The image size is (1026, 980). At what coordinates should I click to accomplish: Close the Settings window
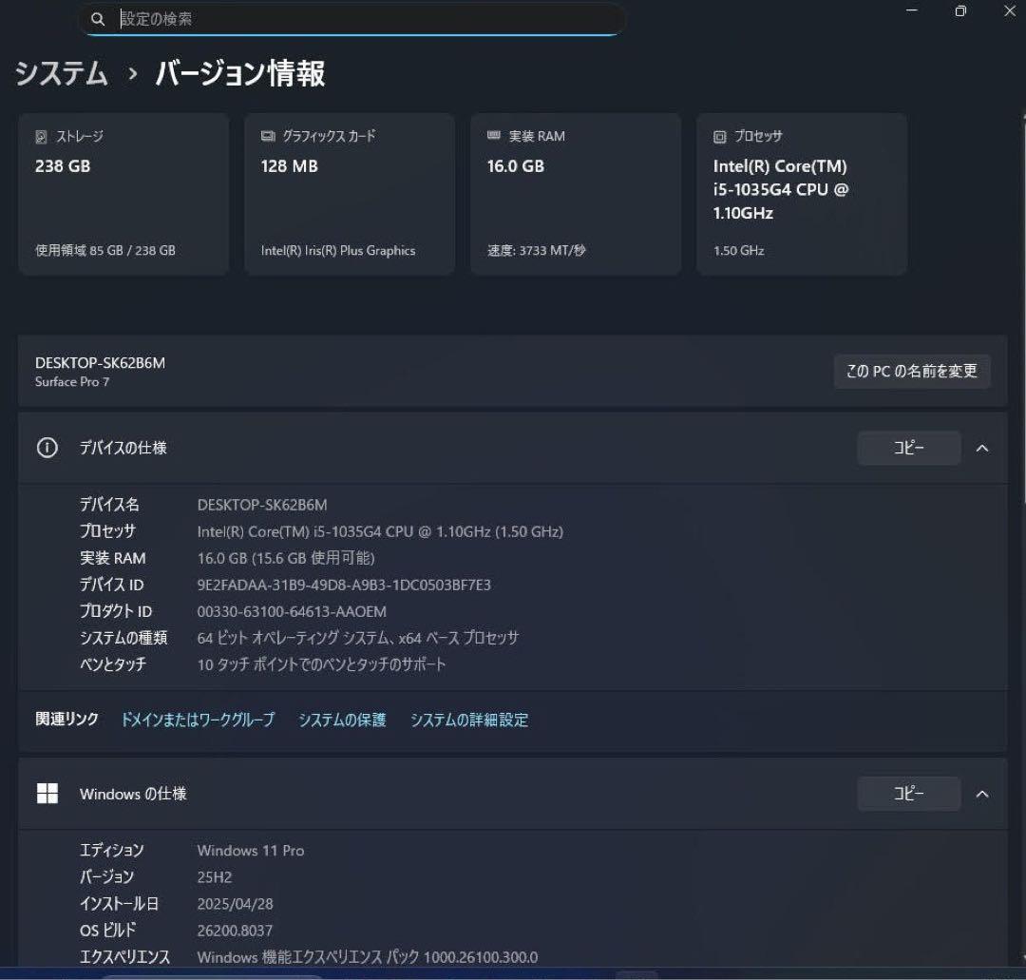1009,11
